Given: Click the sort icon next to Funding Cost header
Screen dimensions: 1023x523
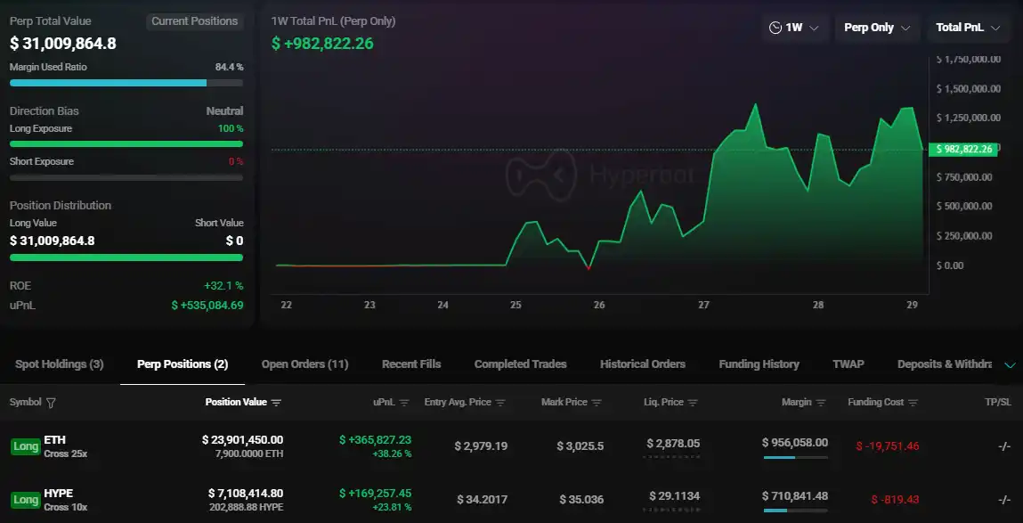Looking at the screenshot, I should coord(915,402).
